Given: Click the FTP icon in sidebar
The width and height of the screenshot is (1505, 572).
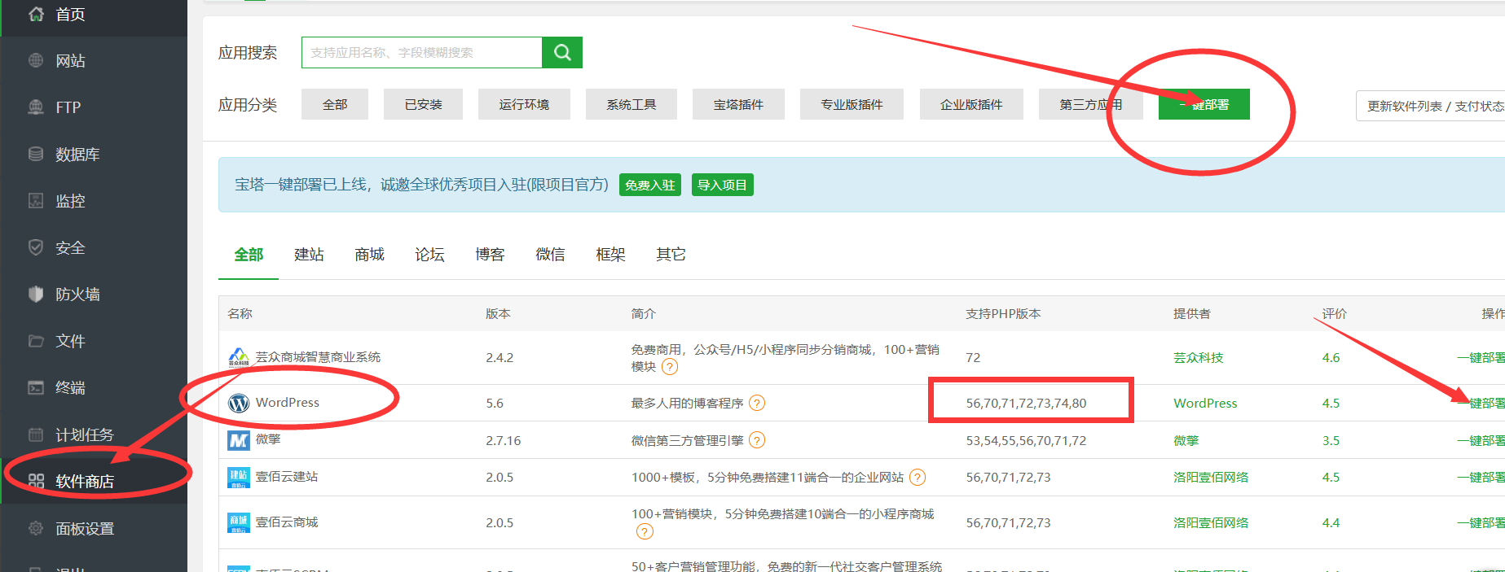Looking at the screenshot, I should [36, 107].
